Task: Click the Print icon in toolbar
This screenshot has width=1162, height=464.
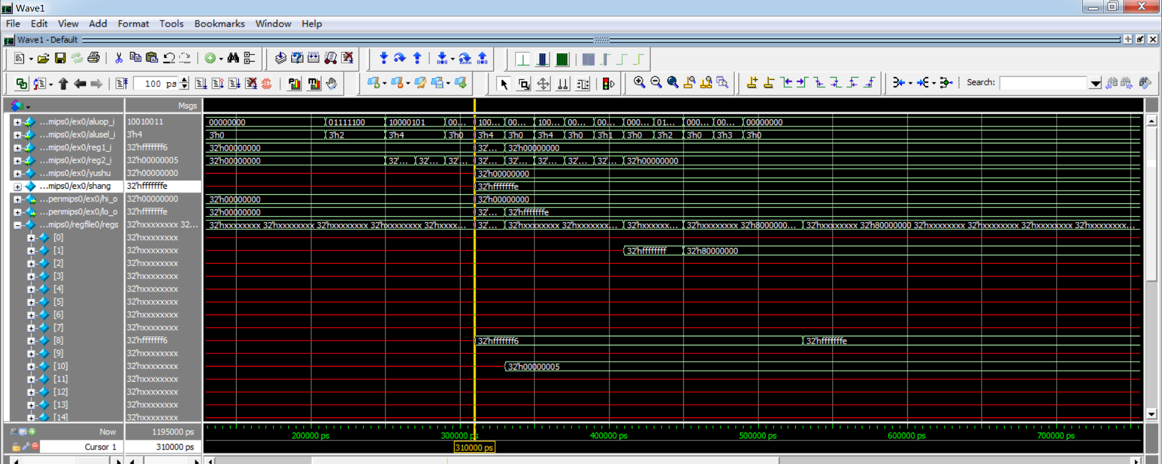Action: click(93, 58)
